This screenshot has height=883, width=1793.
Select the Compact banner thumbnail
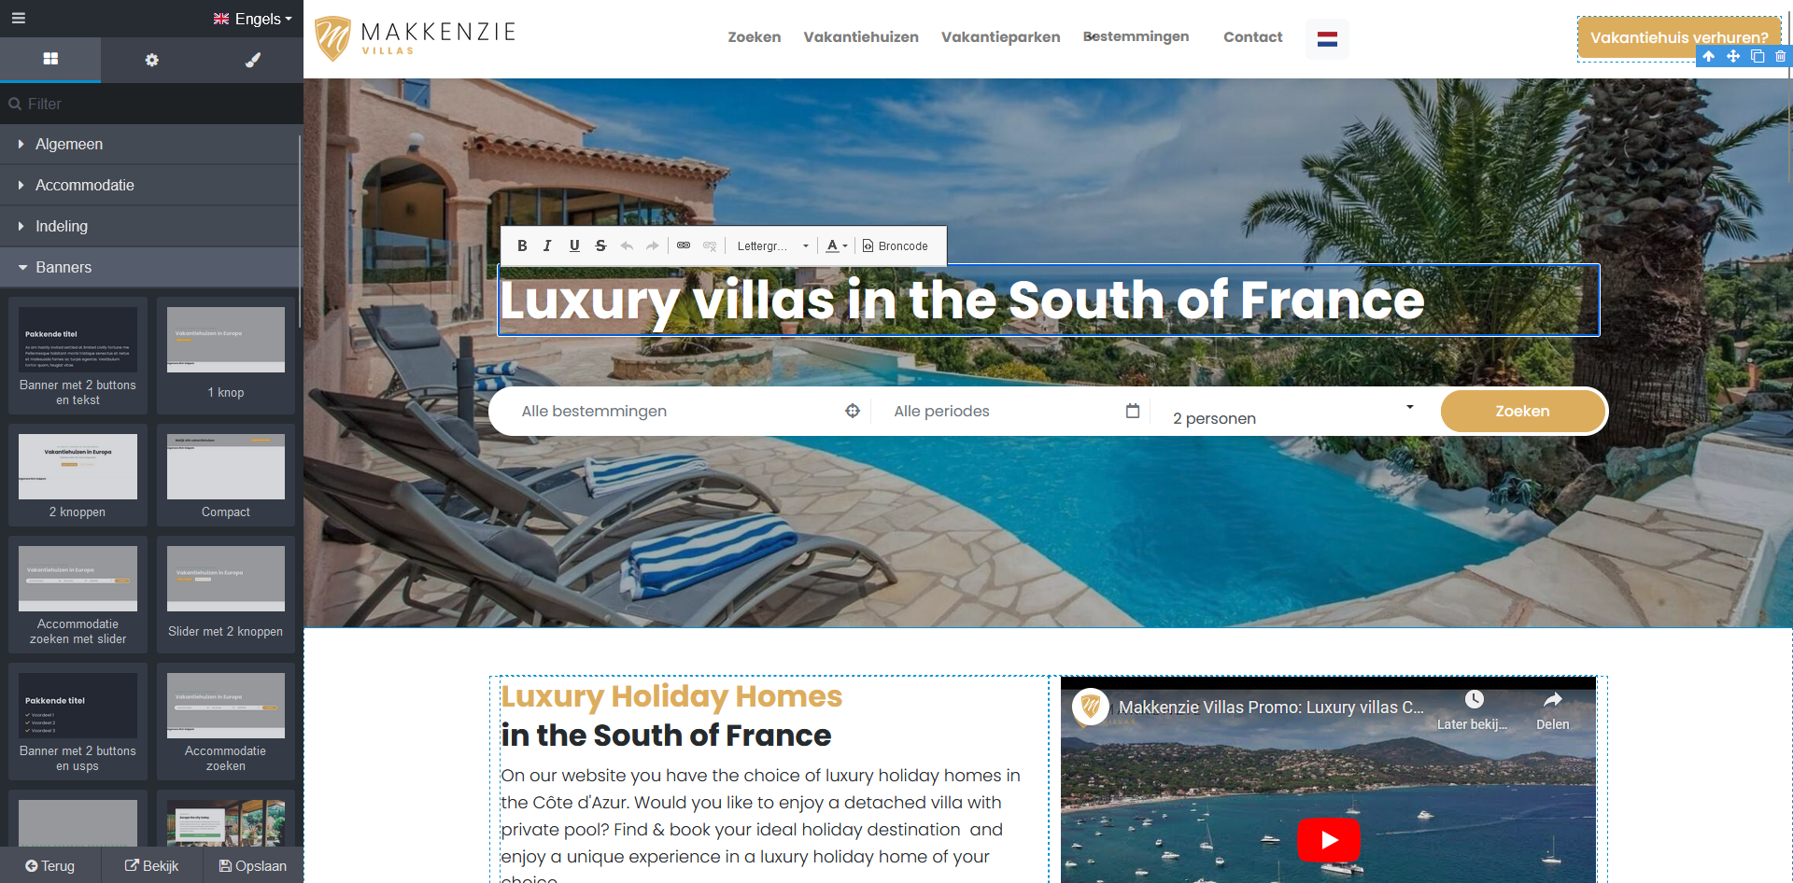[226, 475]
